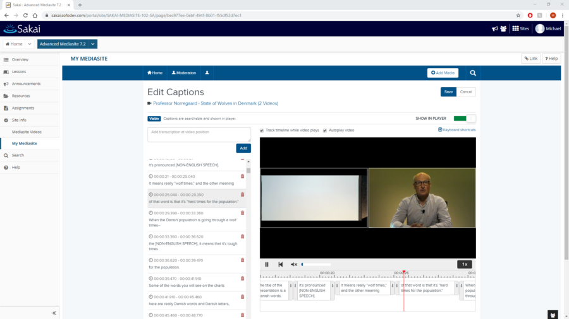
Task: Delete caption 00:00:21 wolf times
Action: [242, 176]
